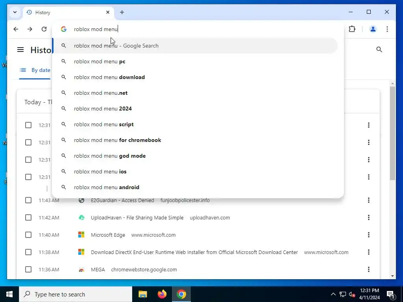Open the Extensions puzzle icon

pyautogui.click(x=352, y=29)
